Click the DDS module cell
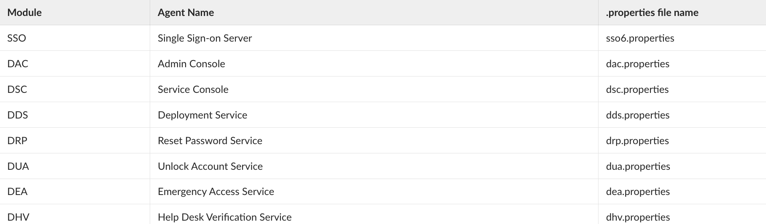766x224 pixels. pos(18,115)
